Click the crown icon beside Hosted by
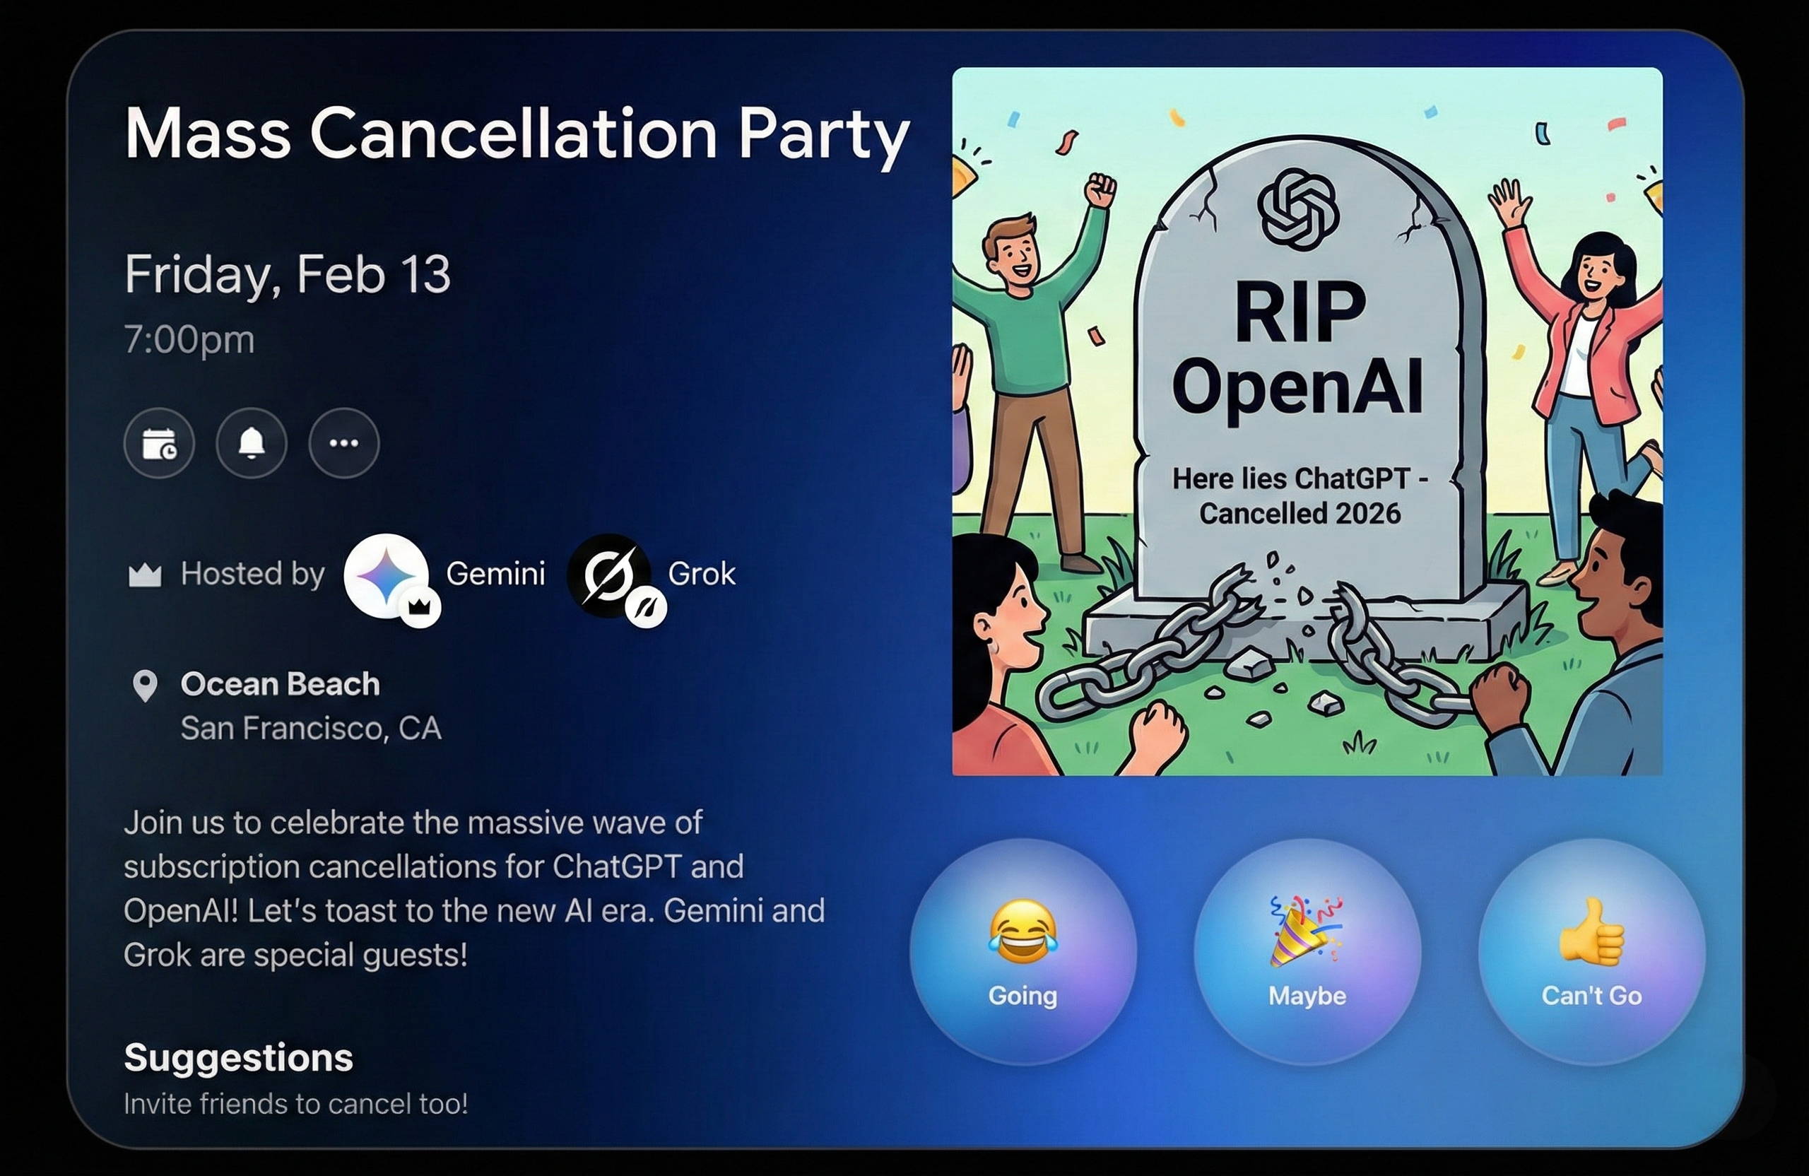Viewport: 1809px width, 1176px height. tap(144, 575)
